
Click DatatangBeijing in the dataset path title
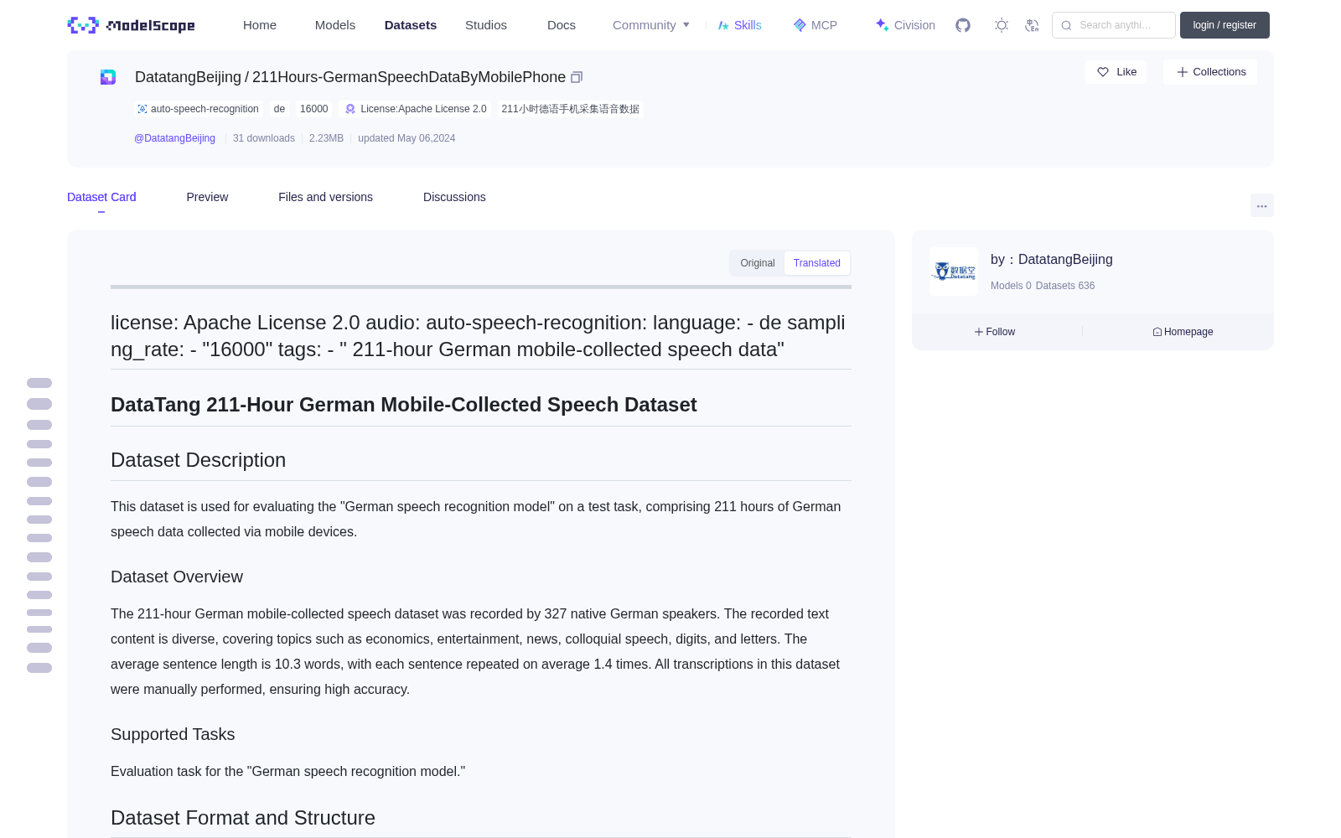pos(188,77)
